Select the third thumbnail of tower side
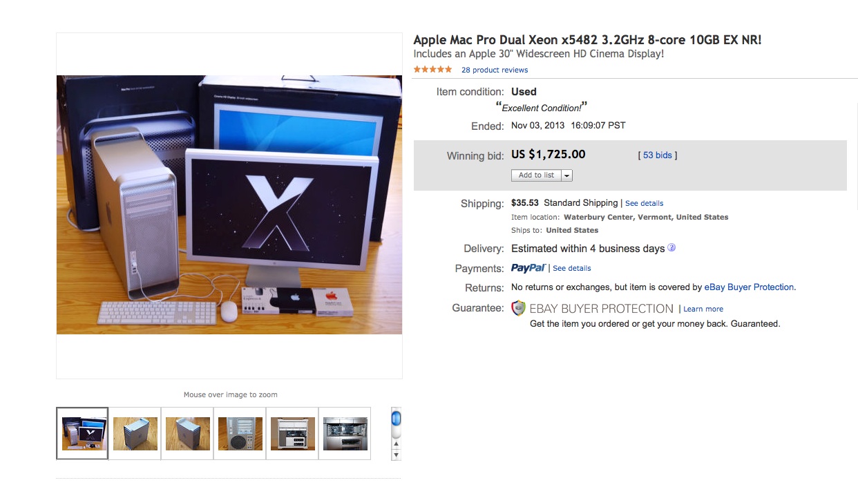The width and height of the screenshot is (858, 487). coord(188,433)
